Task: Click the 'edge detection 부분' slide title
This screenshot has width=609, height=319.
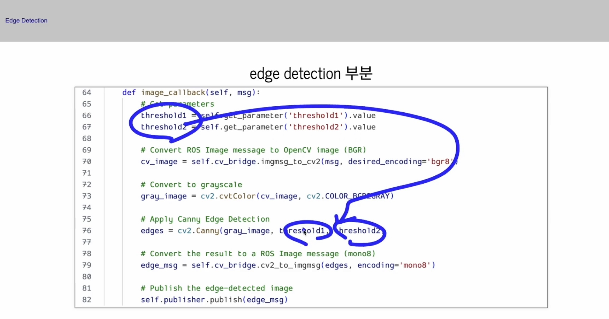Action: click(311, 73)
